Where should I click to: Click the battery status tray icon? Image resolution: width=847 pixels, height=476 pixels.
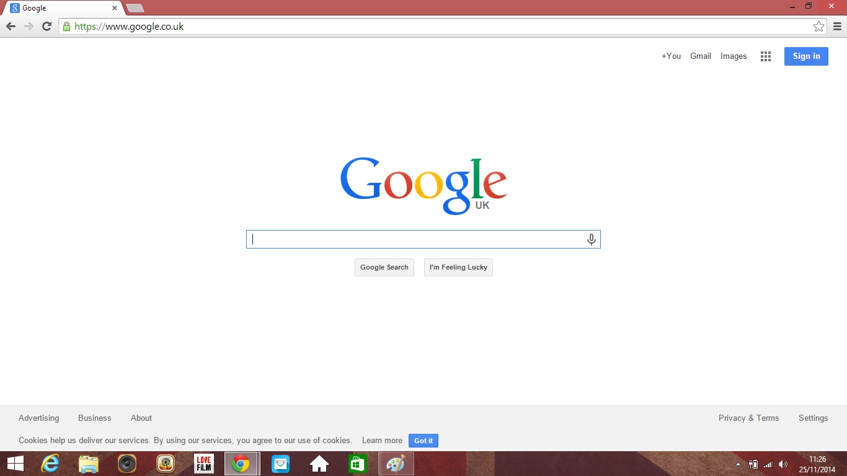[x=753, y=464]
